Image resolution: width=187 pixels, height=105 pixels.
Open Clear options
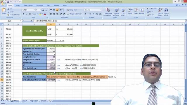(x=150, y=15)
